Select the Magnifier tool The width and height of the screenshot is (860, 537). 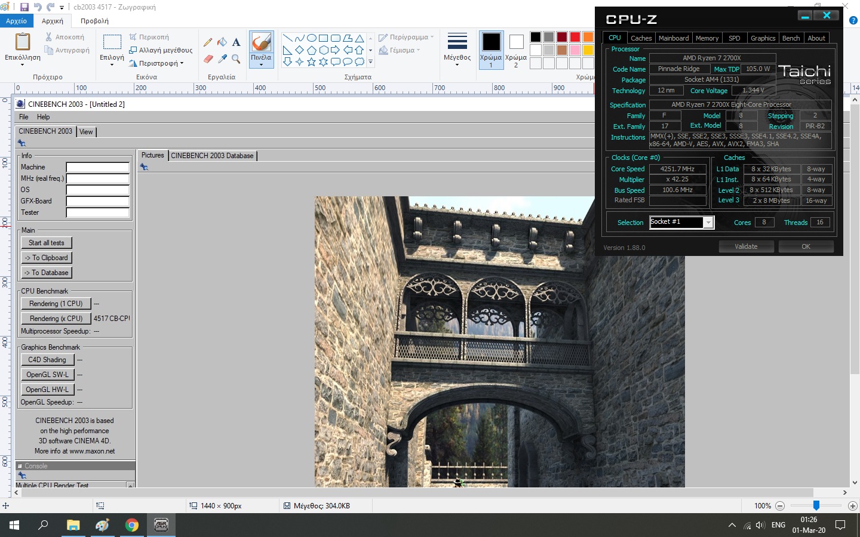236,58
